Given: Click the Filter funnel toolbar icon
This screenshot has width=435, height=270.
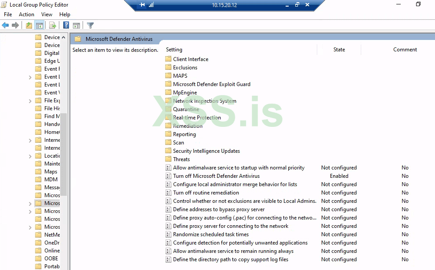Looking at the screenshot, I should coord(90,25).
